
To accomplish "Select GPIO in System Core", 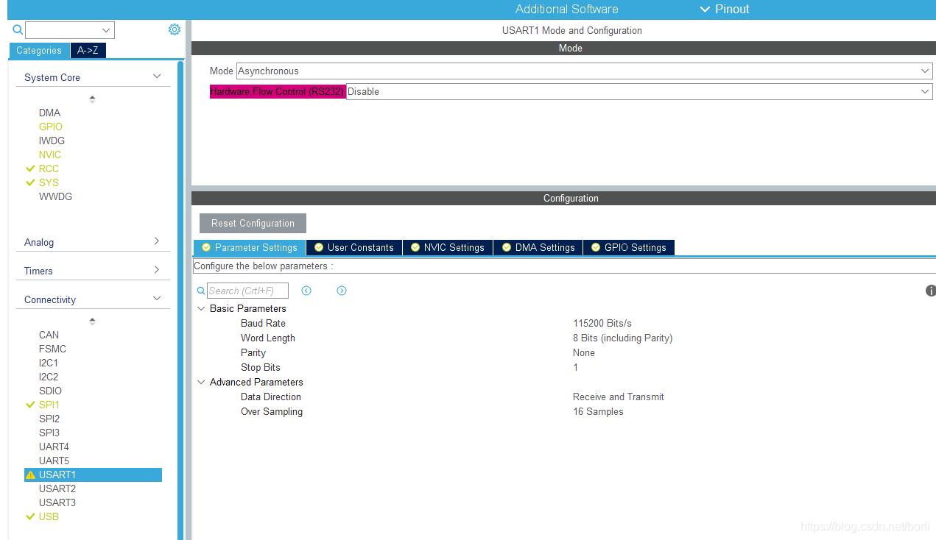I will (x=51, y=127).
